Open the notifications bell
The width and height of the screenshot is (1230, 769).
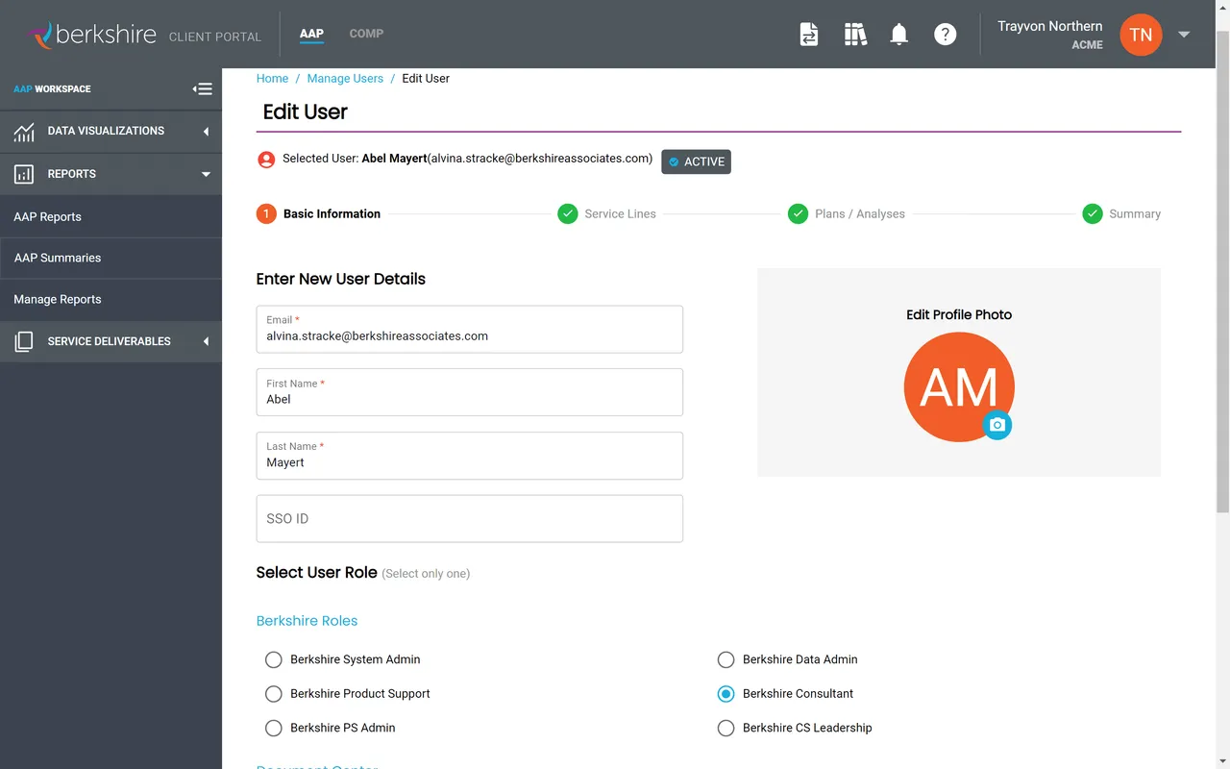898,34
